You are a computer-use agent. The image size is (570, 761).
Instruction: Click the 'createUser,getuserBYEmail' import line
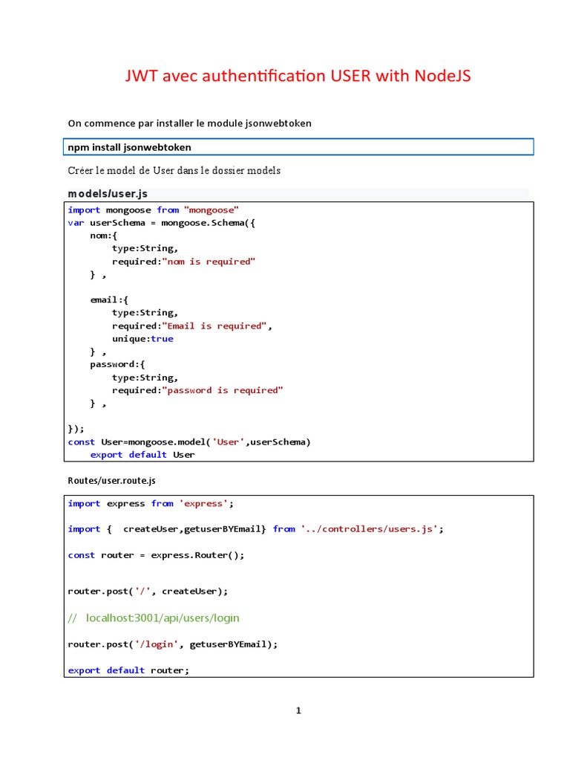pos(255,529)
